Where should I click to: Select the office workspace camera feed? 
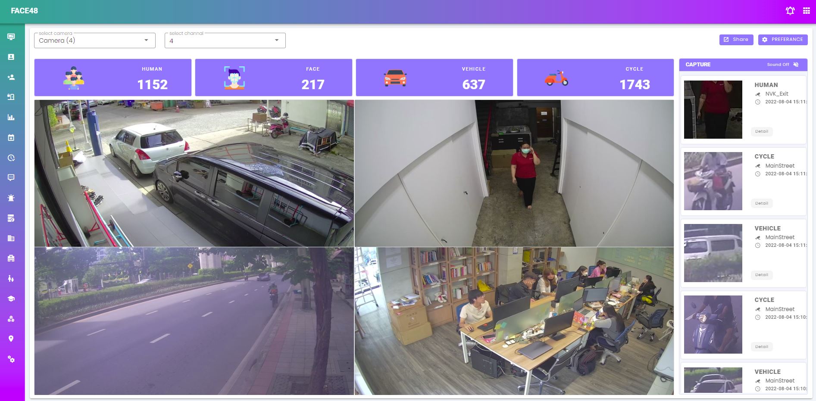coord(514,321)
